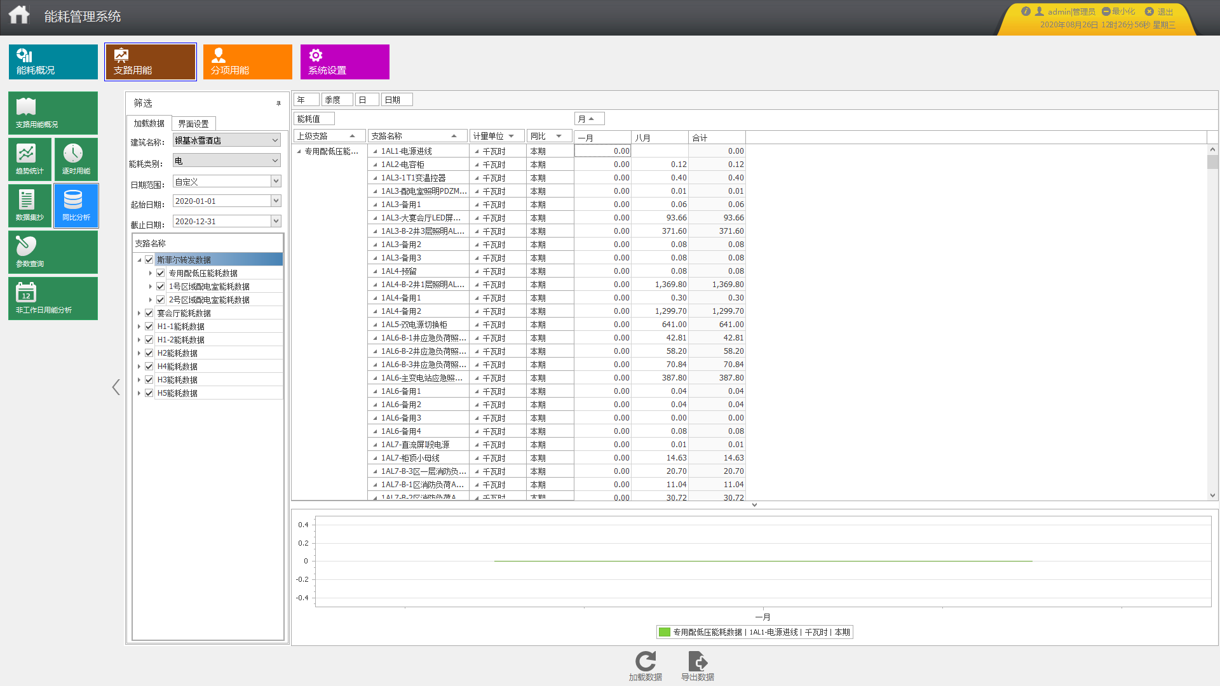Click the 导出数据 export button
This screenshot has width=1220, height=686.
(x=698, y=666)
